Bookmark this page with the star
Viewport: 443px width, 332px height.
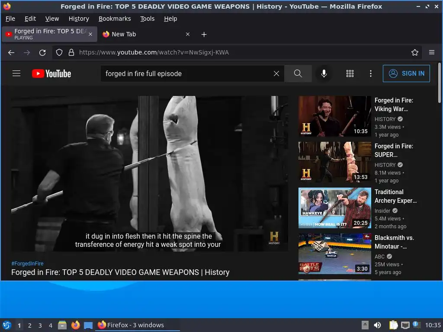pyautogui.click(x=415, y=52)
